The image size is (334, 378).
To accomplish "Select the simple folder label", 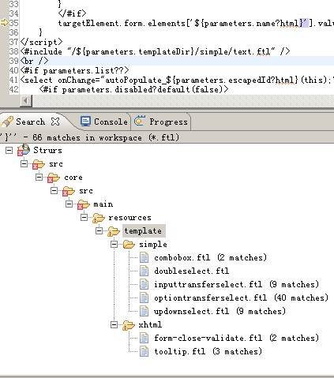I will [x=153, y=245].
